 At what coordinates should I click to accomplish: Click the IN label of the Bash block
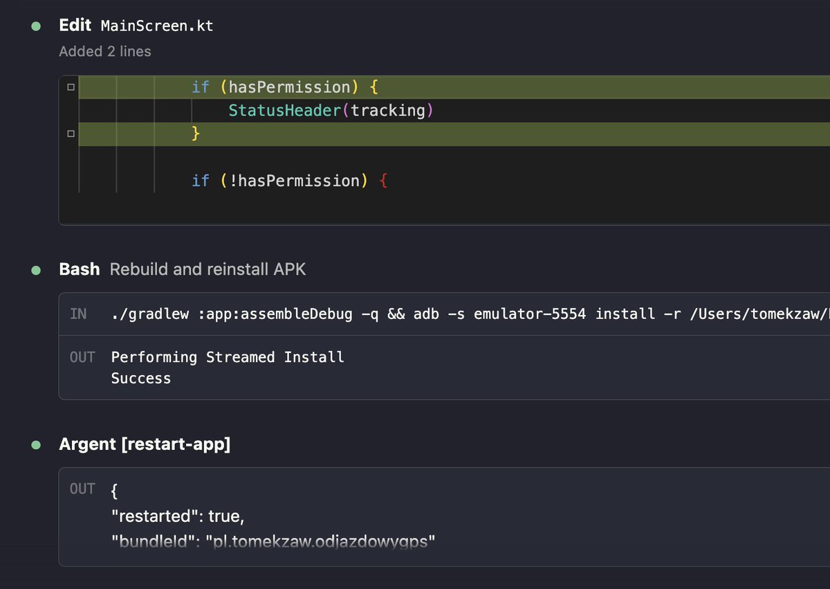[78, 314]
